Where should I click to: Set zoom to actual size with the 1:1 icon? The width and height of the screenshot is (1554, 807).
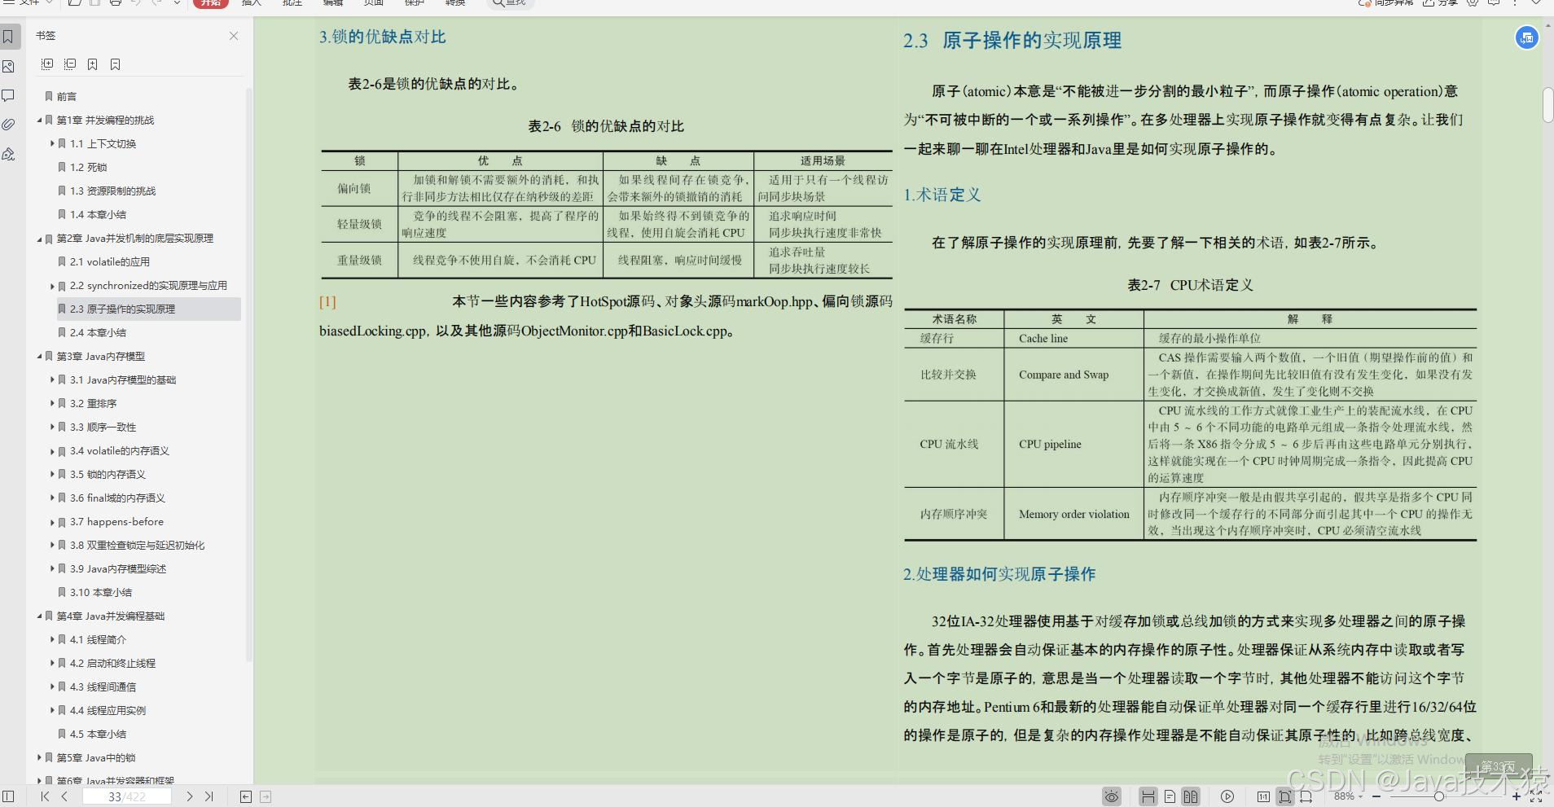(x=1263, y=796)
